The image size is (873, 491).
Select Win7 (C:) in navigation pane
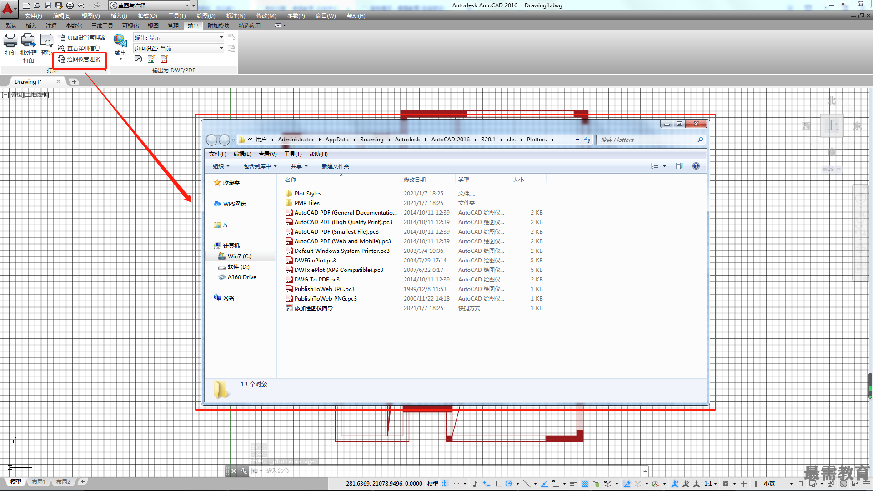tap(240, 256)
